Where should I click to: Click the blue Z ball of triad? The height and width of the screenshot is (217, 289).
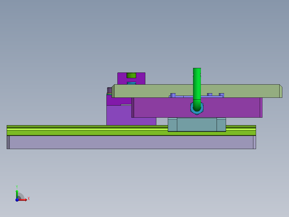(x=17, y=200)
